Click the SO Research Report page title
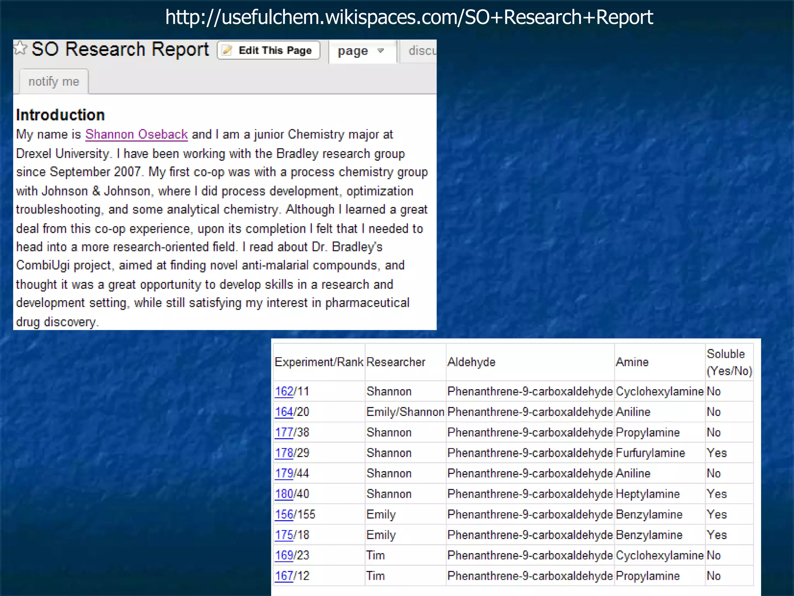794x596 pixels. coord(120,49)
